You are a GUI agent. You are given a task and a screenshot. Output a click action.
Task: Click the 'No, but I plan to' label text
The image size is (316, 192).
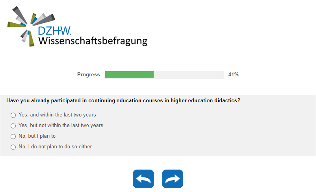pyautogui.click(x=37, y=136)
